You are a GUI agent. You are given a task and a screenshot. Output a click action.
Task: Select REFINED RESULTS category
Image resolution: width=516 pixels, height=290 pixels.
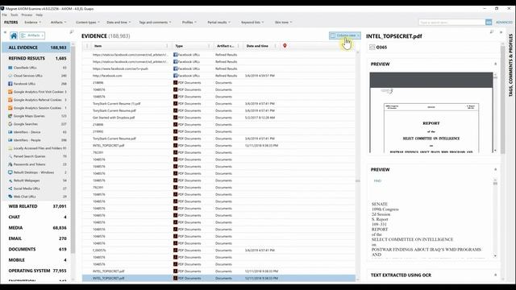[x=36, y=58]
